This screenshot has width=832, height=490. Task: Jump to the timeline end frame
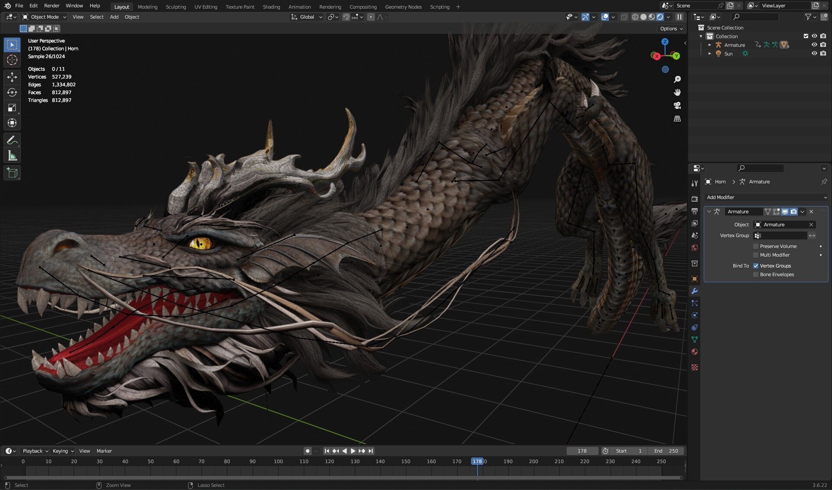[x=371, y=451]
